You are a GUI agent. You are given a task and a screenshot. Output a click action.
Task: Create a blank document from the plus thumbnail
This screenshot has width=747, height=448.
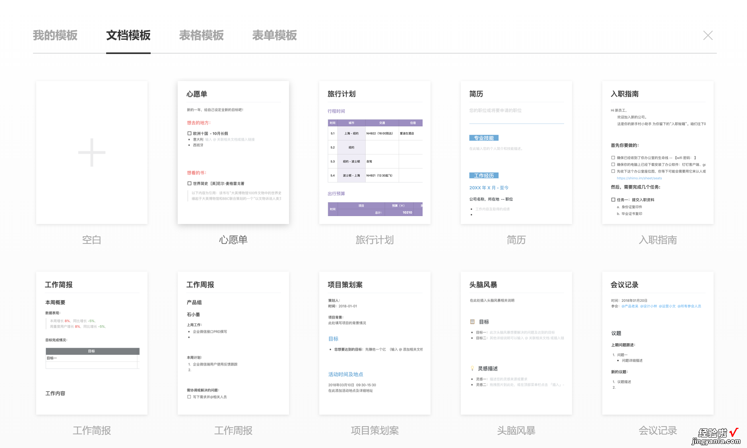pos(92,153)
